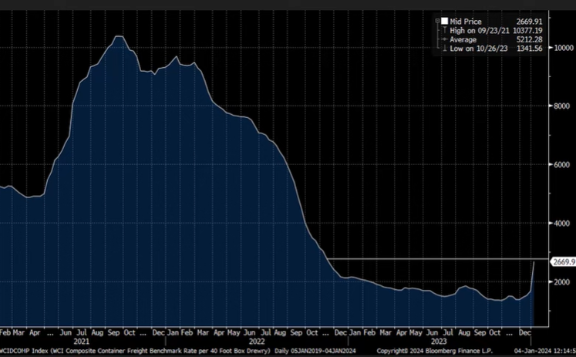Click the 8000 y-axis label
This screenshot has height=357, width=576.
[x=561, y=106]
